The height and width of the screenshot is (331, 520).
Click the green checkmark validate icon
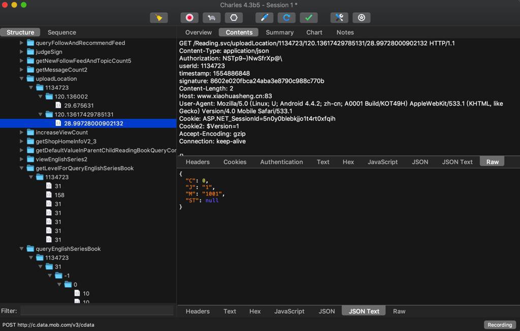[x=308, y=18]
